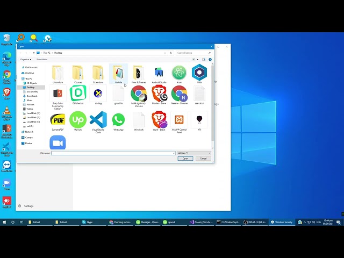Image resolution: width=344 pixels, height=258 pixels.
Task: Select the Upwork shortcut in the file list
Action: (78, 121)
